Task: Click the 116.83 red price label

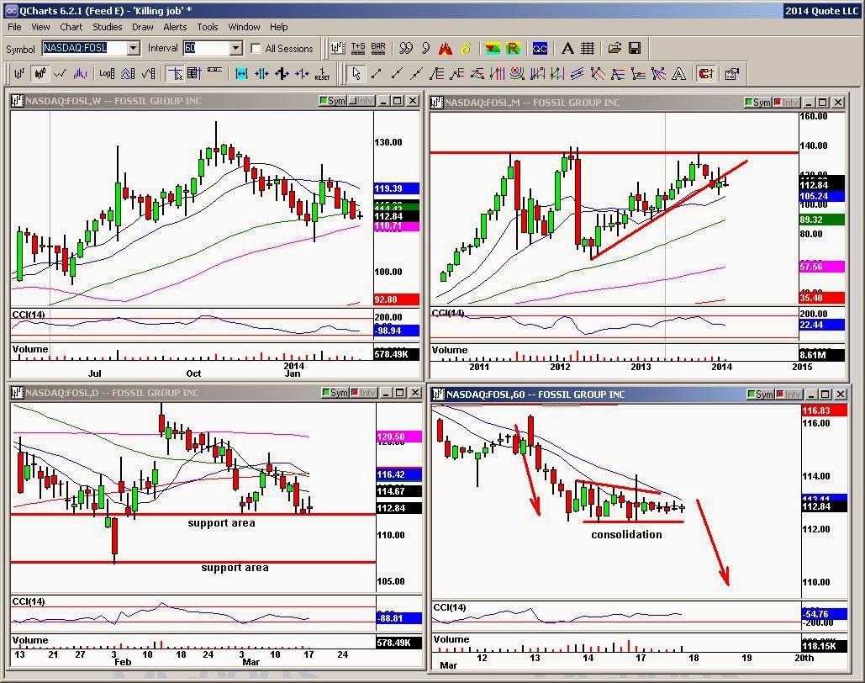Action: [824, 410]
